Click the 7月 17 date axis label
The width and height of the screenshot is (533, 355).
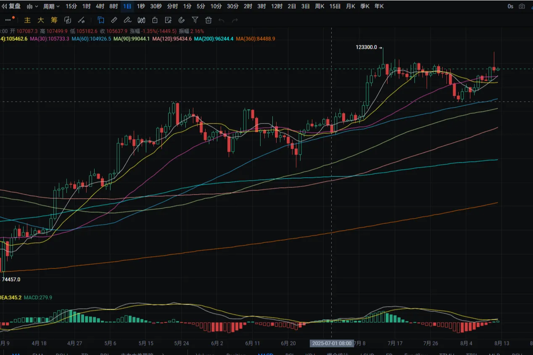395,343
